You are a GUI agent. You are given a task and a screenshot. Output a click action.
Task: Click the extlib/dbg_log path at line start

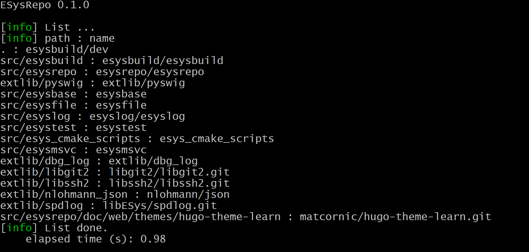click(45, 161)
